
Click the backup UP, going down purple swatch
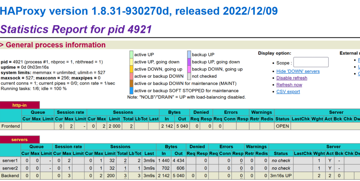coord(189,62)
